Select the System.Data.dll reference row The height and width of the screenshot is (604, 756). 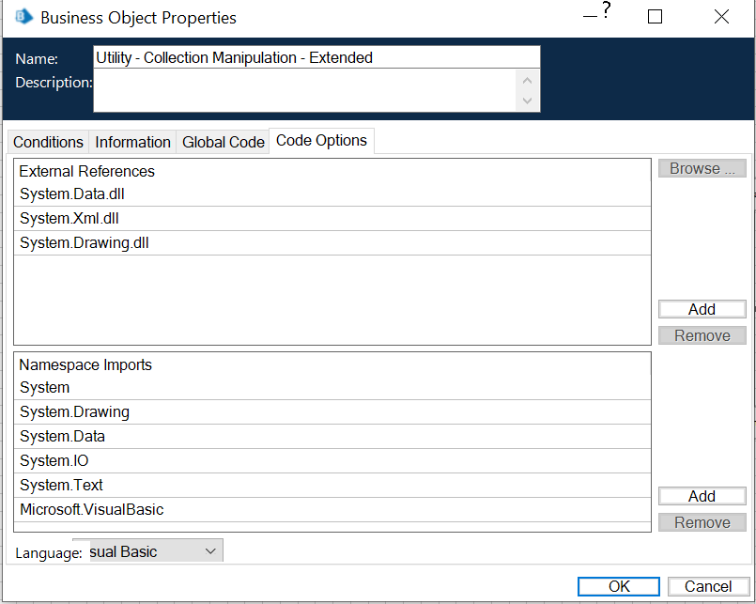click(332, 194)
